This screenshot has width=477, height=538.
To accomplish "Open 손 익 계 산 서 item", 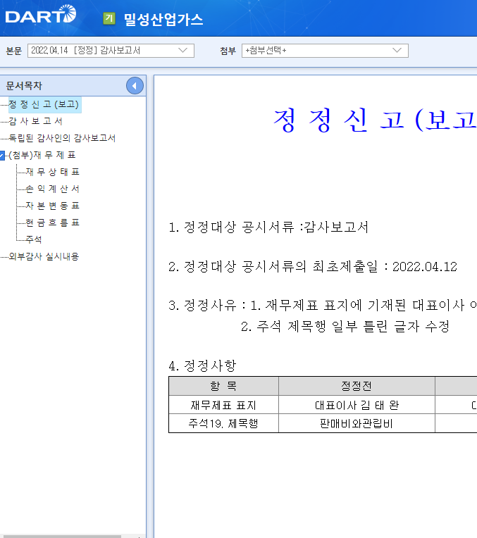I will (53, 189).
